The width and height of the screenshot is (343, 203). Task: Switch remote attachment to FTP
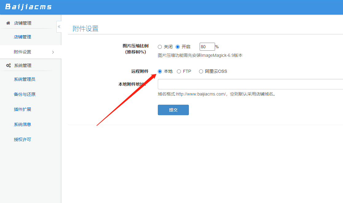pyautogui.click(x=179, y=71)
